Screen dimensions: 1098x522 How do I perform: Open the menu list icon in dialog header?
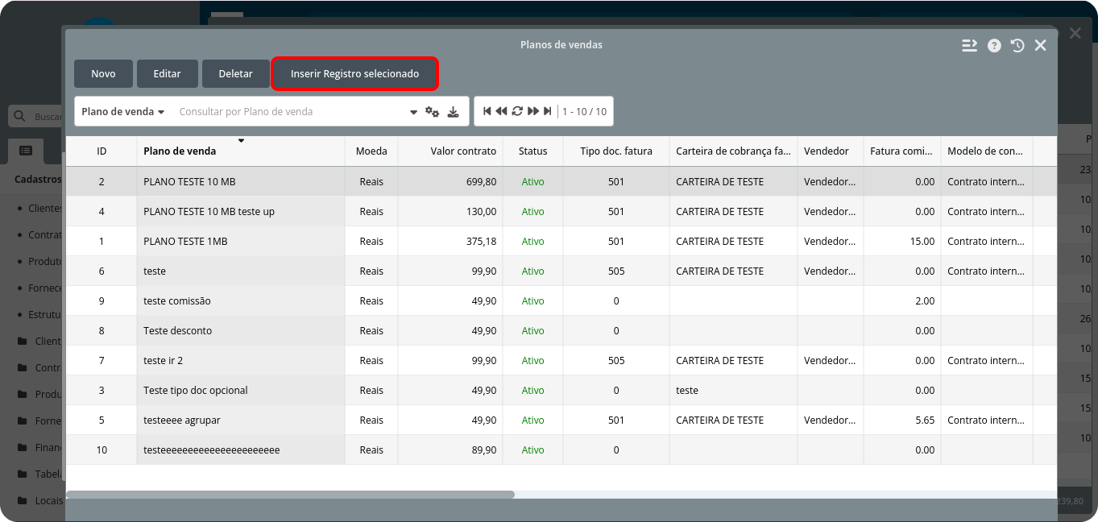pyautogui.click(x=969, y=46)
